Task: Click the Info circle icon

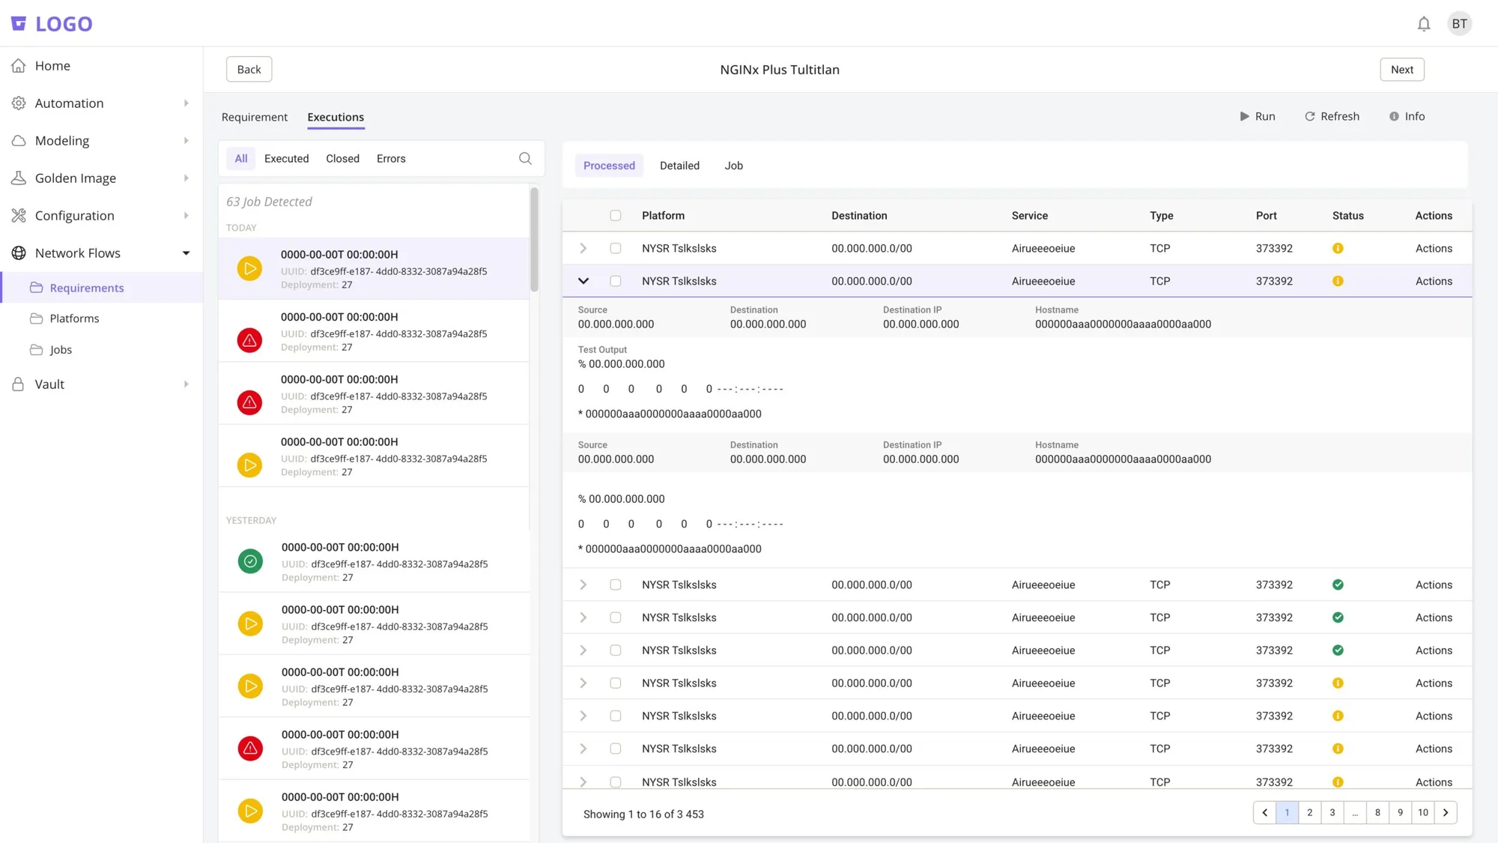Action: (1394, 116)
